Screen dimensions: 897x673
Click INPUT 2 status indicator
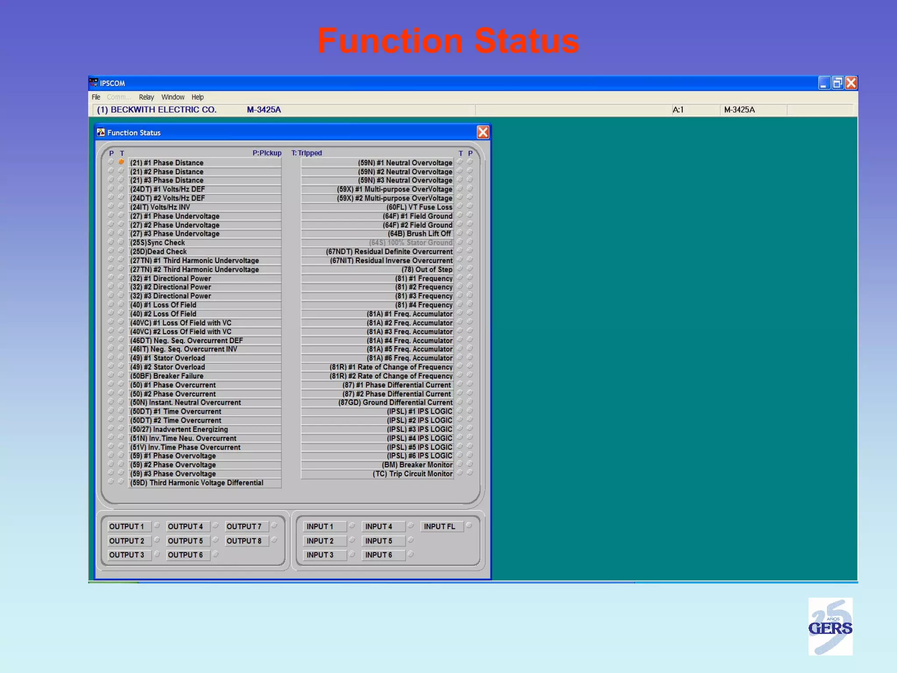pos(352,540)
